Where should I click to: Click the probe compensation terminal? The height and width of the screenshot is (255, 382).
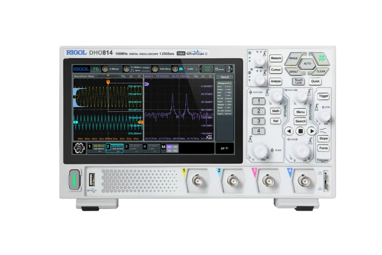pyautogui.click(x=326, y=181)
